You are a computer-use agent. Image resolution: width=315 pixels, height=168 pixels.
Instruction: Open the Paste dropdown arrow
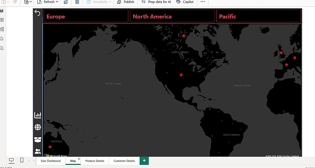(8, 2)
